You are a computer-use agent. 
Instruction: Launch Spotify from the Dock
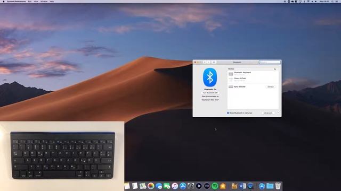(215, 186)
